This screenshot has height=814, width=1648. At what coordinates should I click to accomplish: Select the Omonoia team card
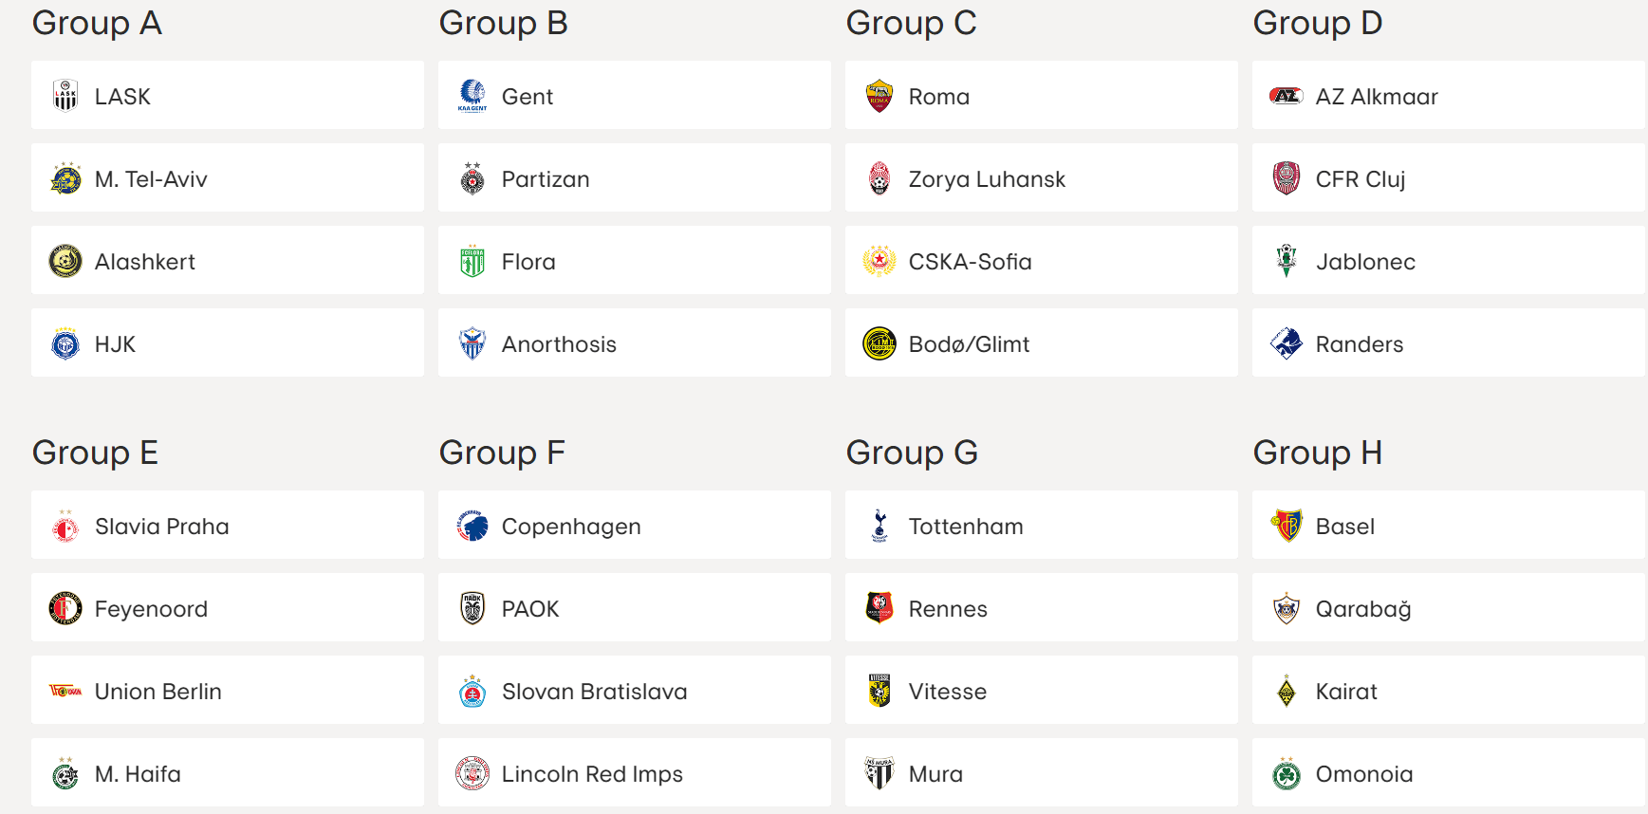(x=1447, y=773)
